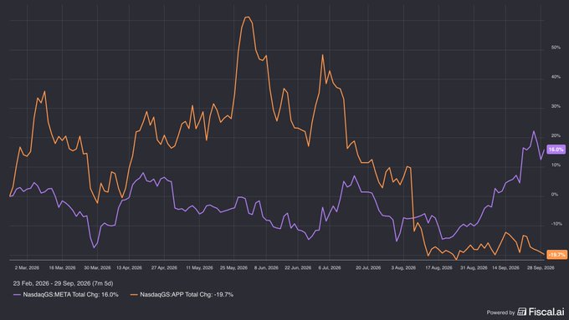
Task: Open the Fiscal.ai wordmark link
Action: coord(546,312)
